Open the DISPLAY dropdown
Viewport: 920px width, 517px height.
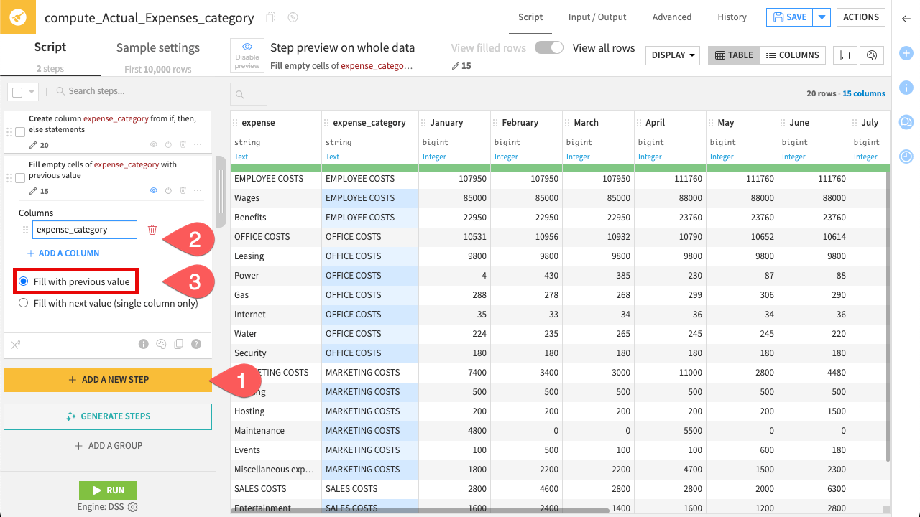[x=671, y=55]
